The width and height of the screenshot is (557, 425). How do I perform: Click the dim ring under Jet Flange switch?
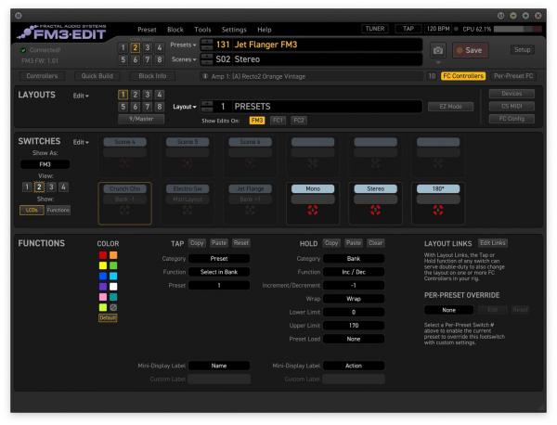pyautogui.click(x=250, y=211)
